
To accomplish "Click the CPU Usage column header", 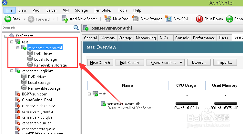I will click(x=186, y=85).
